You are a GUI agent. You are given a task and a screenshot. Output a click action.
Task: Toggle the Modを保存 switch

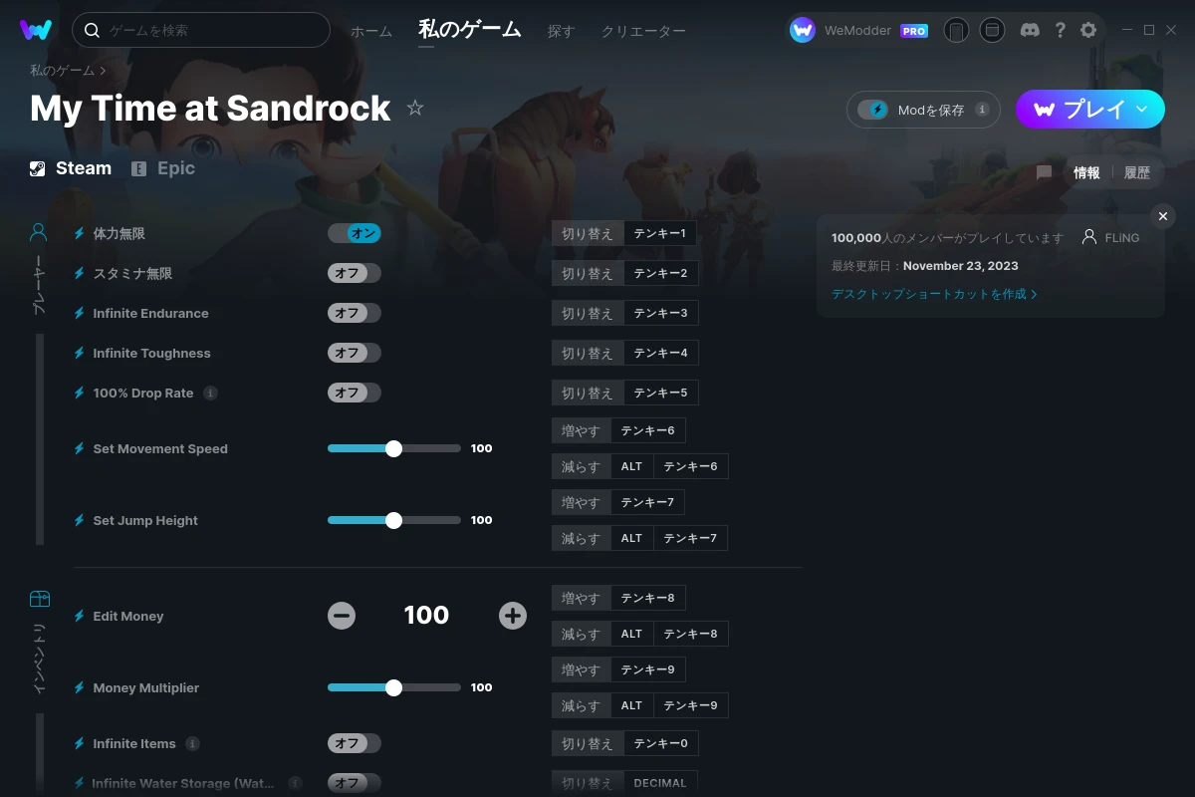pyautogui.click(x=873, y=110)
